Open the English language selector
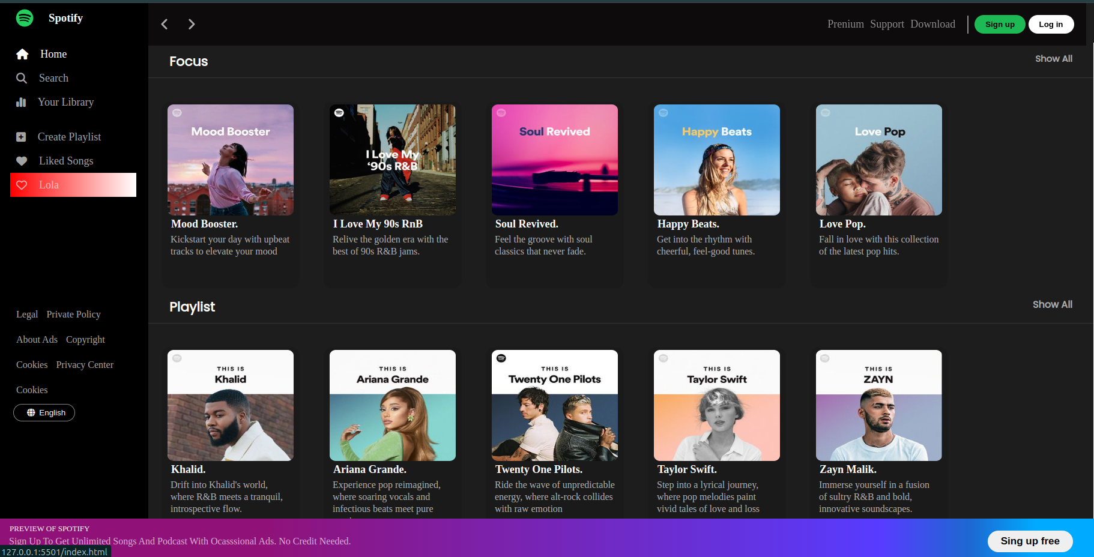The height and width of the screenshot is (557, 1094). point(44,412)
